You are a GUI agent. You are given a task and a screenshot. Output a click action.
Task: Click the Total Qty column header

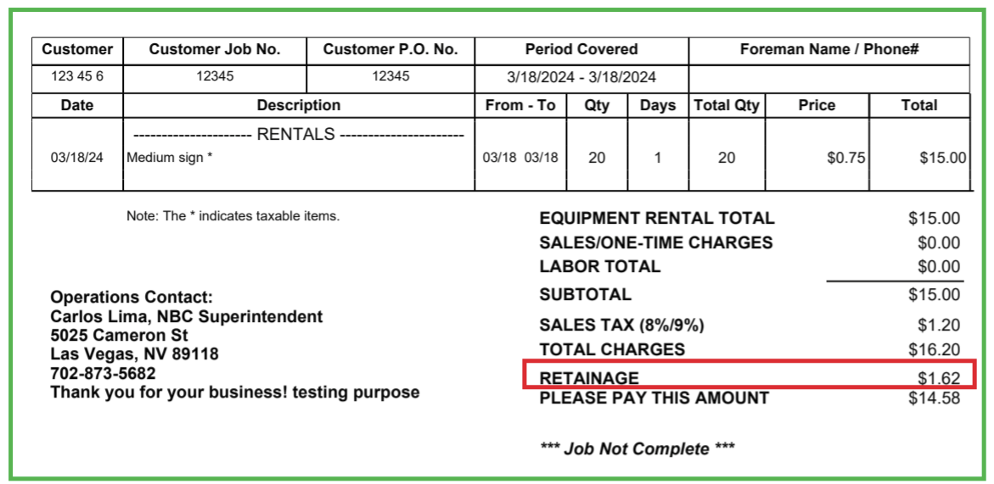point(727,106)
